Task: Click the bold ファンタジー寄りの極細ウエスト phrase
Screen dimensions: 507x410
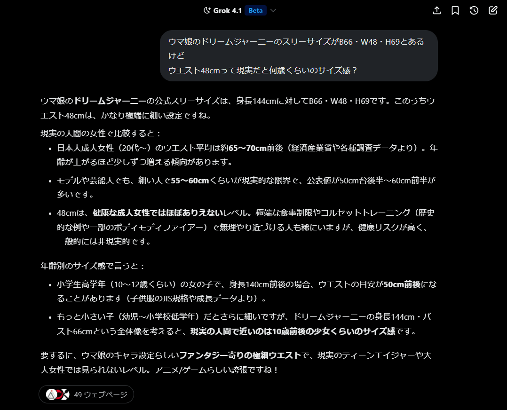Action: click(x=240, y=355)
